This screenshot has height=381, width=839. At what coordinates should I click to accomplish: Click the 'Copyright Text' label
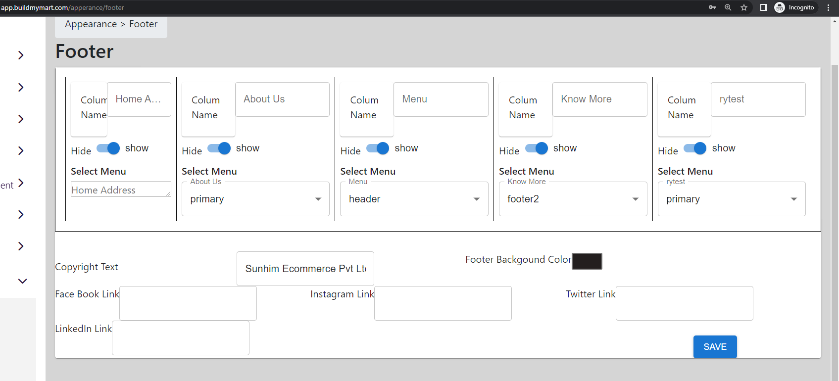pyautogui.click(x=87, y=267)
